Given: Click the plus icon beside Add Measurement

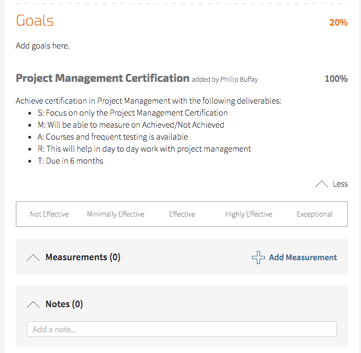Looking at the screenshot, I should pyautogui.click(x=258, y=258).
